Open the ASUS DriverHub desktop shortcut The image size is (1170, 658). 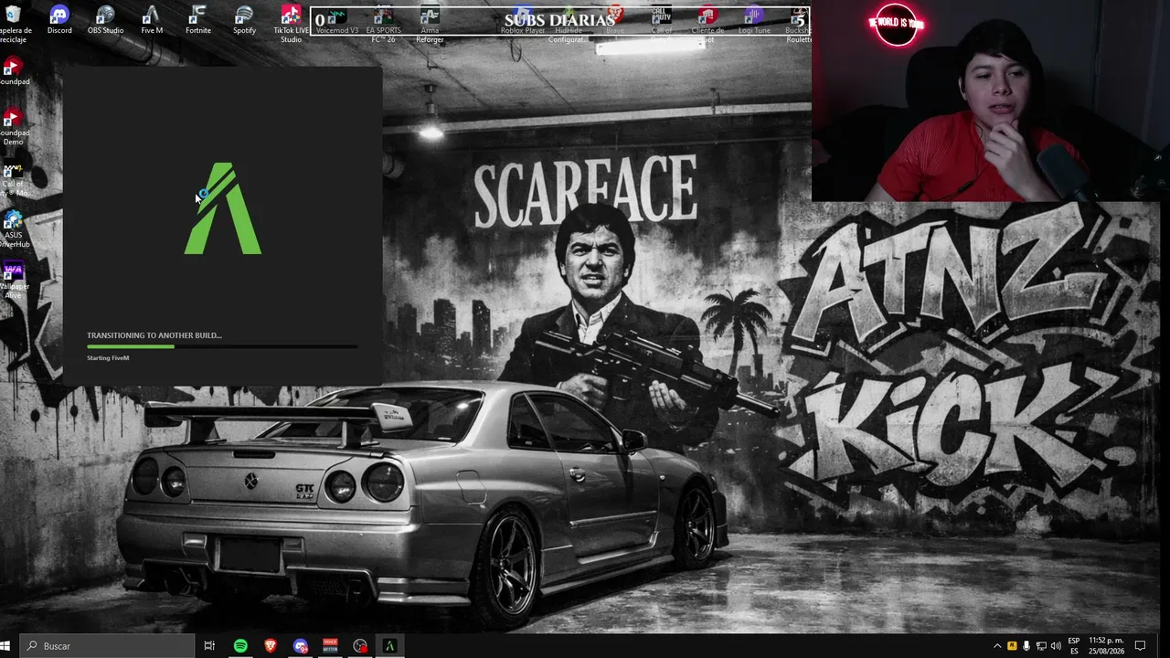[13, 229]
